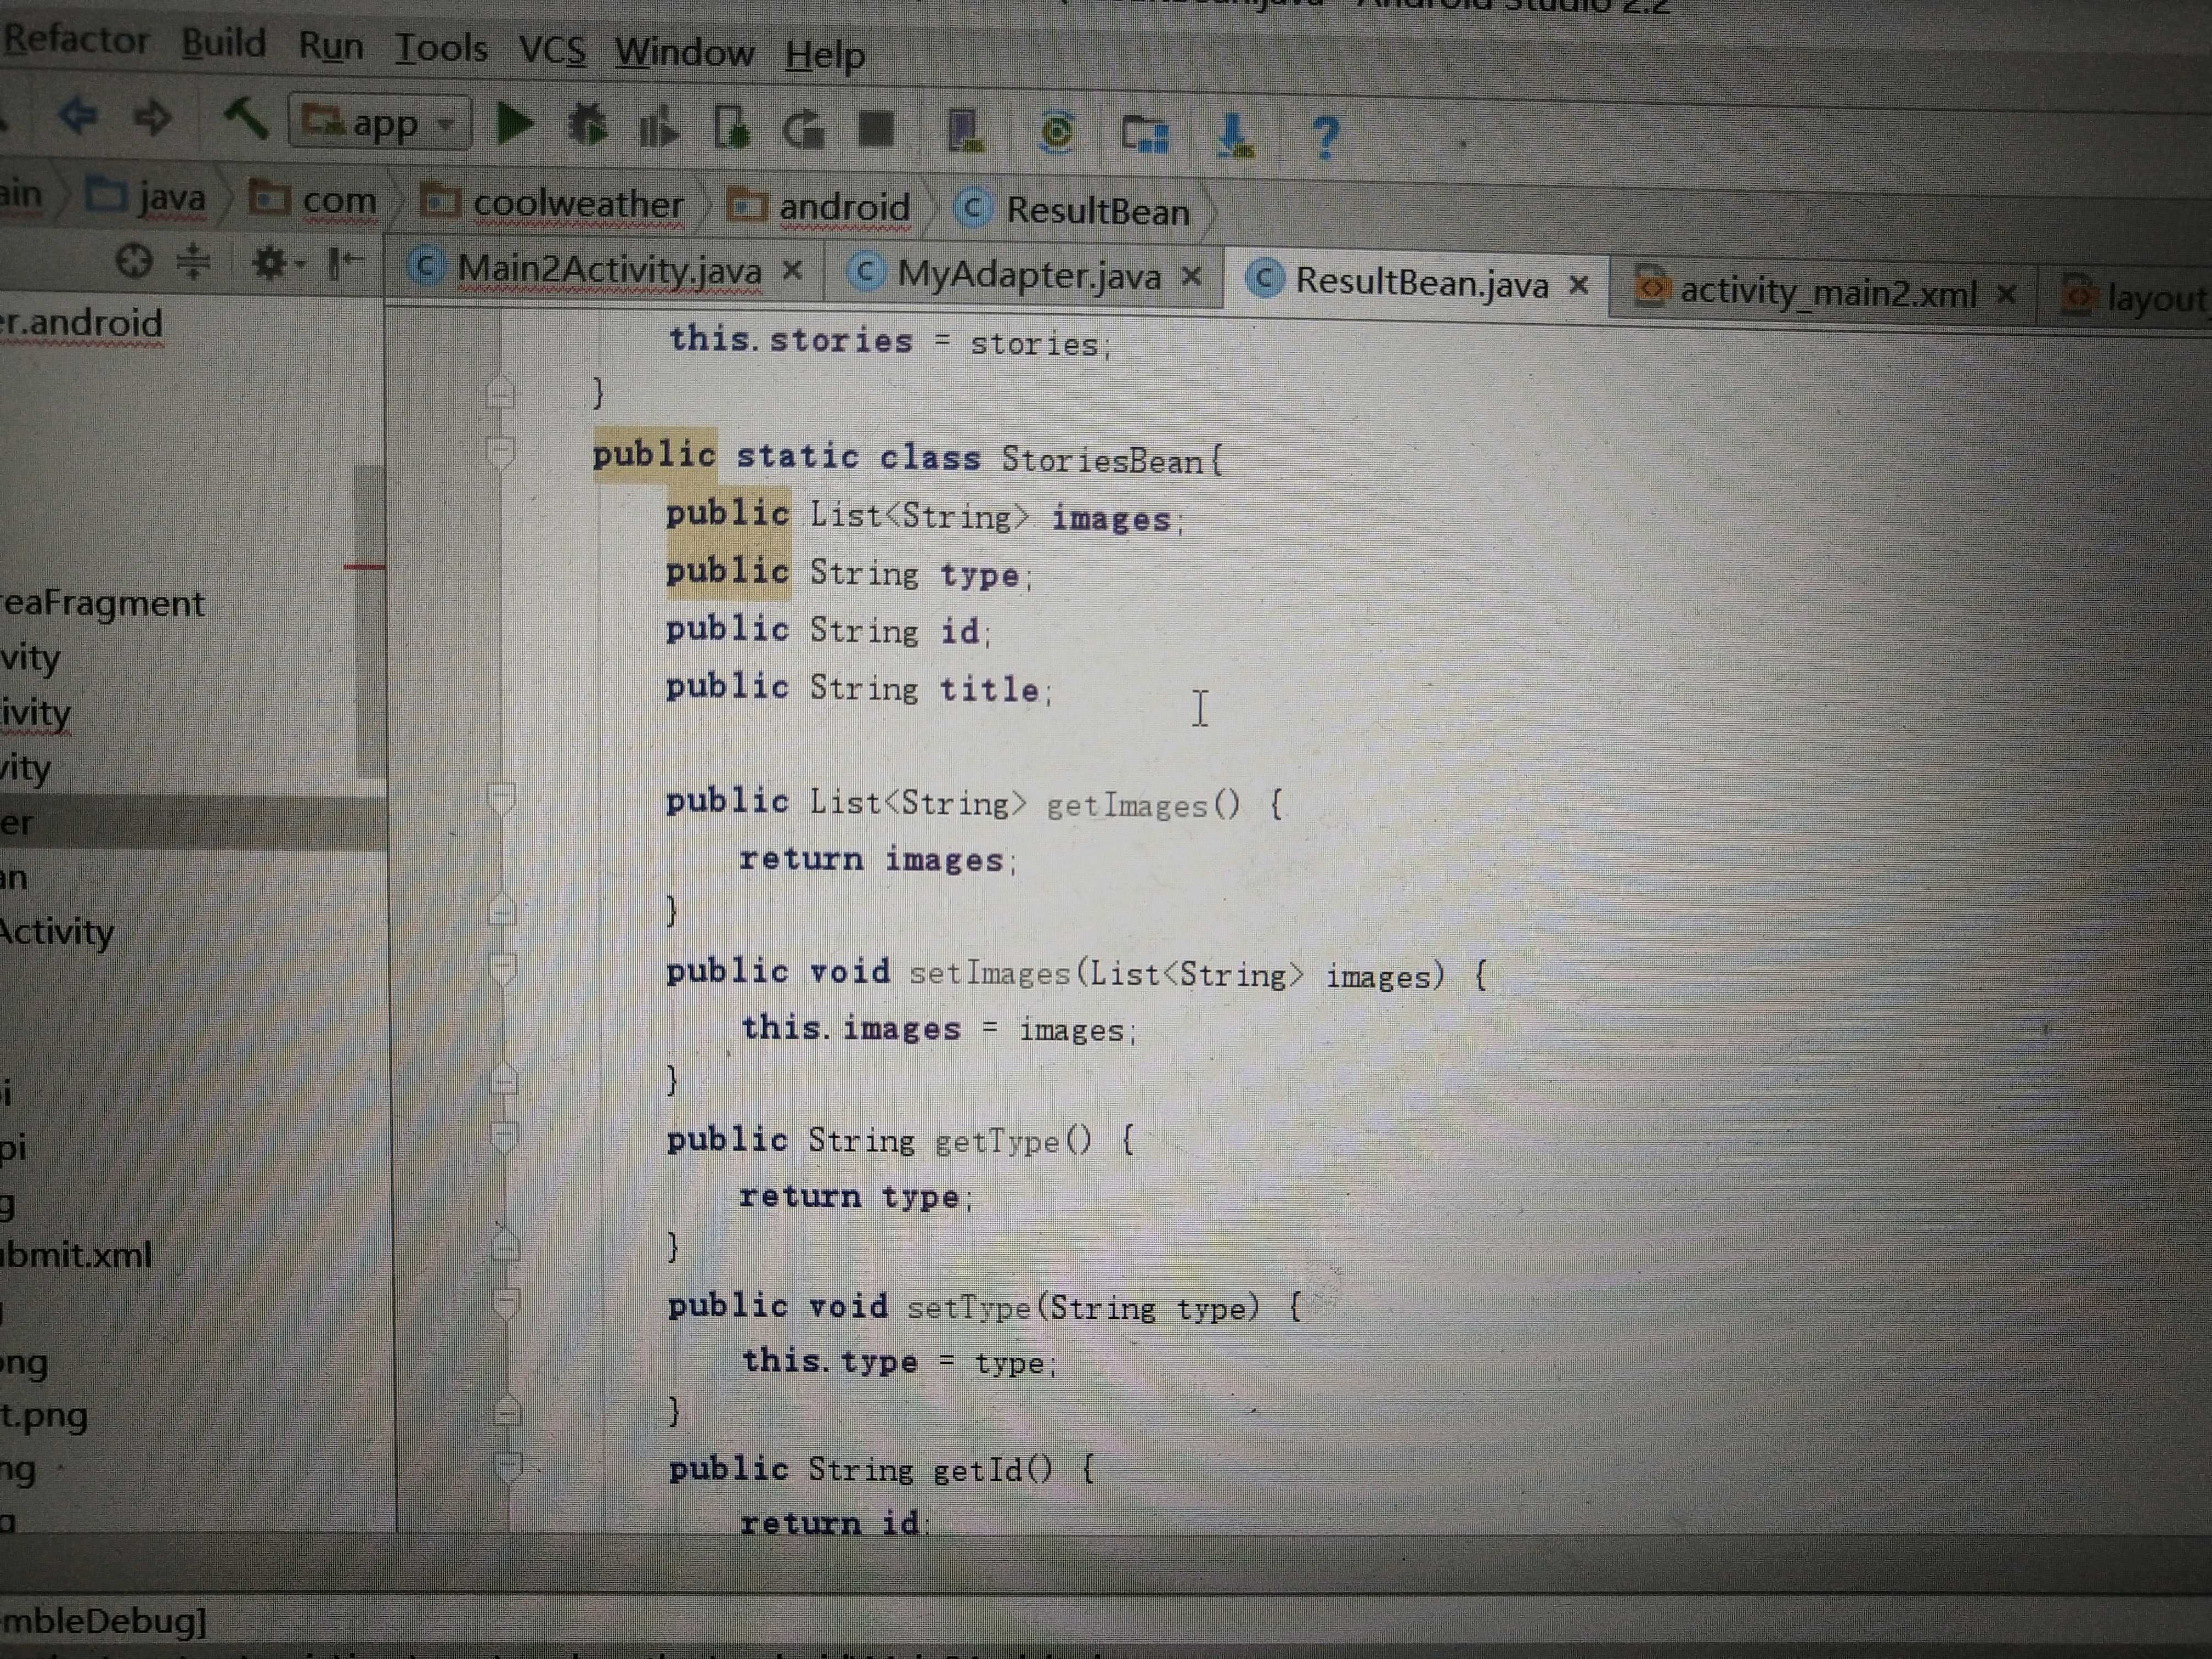2212x1659 pixels.
Task: Select android folder in breadcrumb
Action: (x=819, y=207)
